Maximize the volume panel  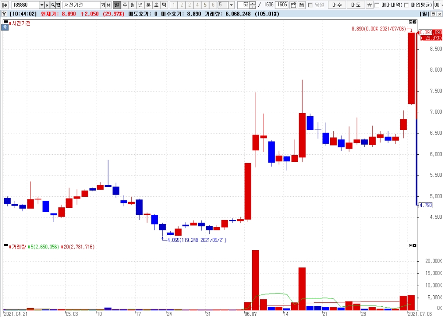[x=411, y=246]
